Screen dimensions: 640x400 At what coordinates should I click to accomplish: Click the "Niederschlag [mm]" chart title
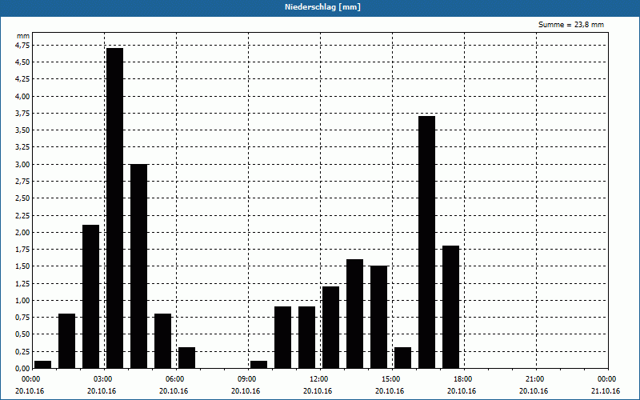point(322,7)
